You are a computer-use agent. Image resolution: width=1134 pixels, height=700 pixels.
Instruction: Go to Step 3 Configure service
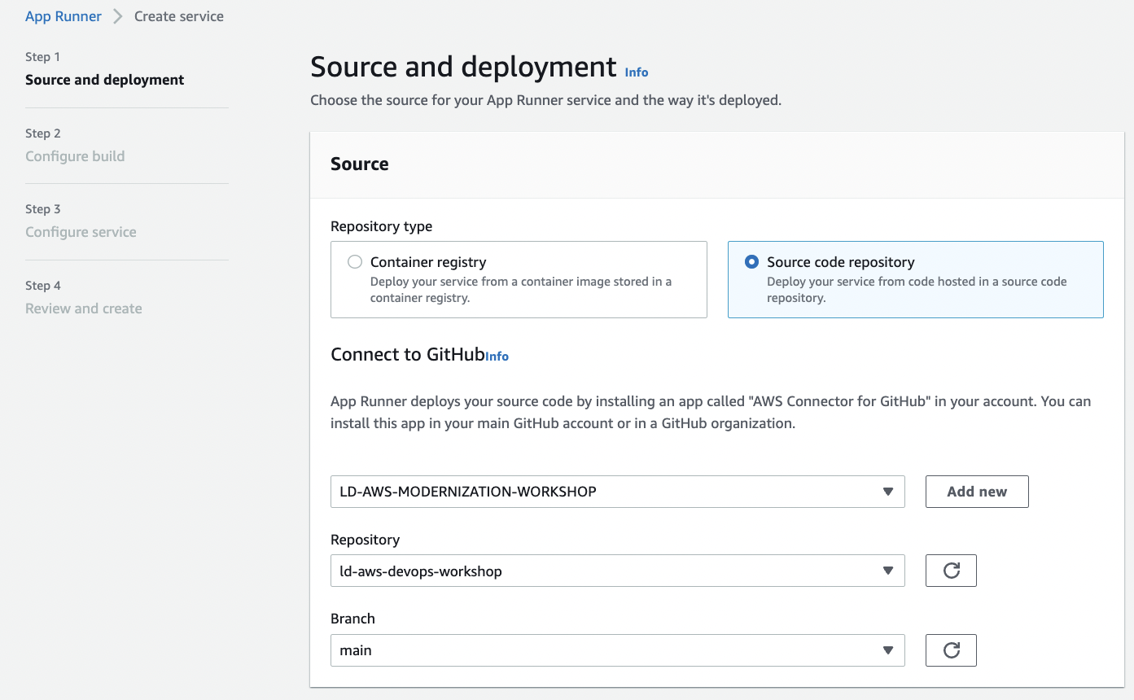81,232
